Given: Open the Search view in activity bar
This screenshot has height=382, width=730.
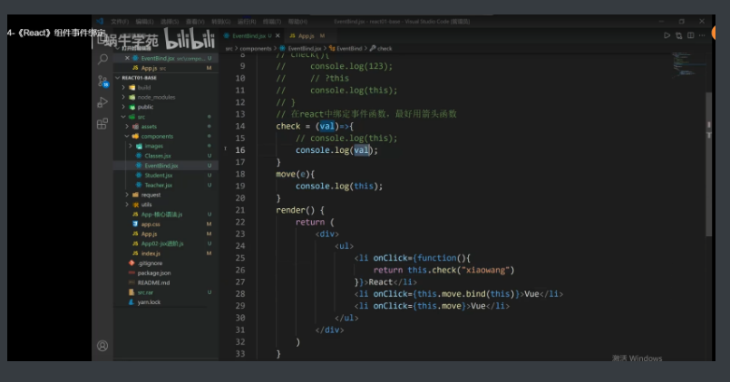Looking at the screenshot, I should click(102, 59).
